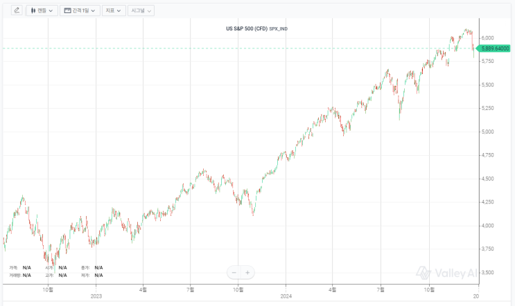The image size is (515, 306).
Task: Click the 6,000 price axis label
Action: point(488,38)
